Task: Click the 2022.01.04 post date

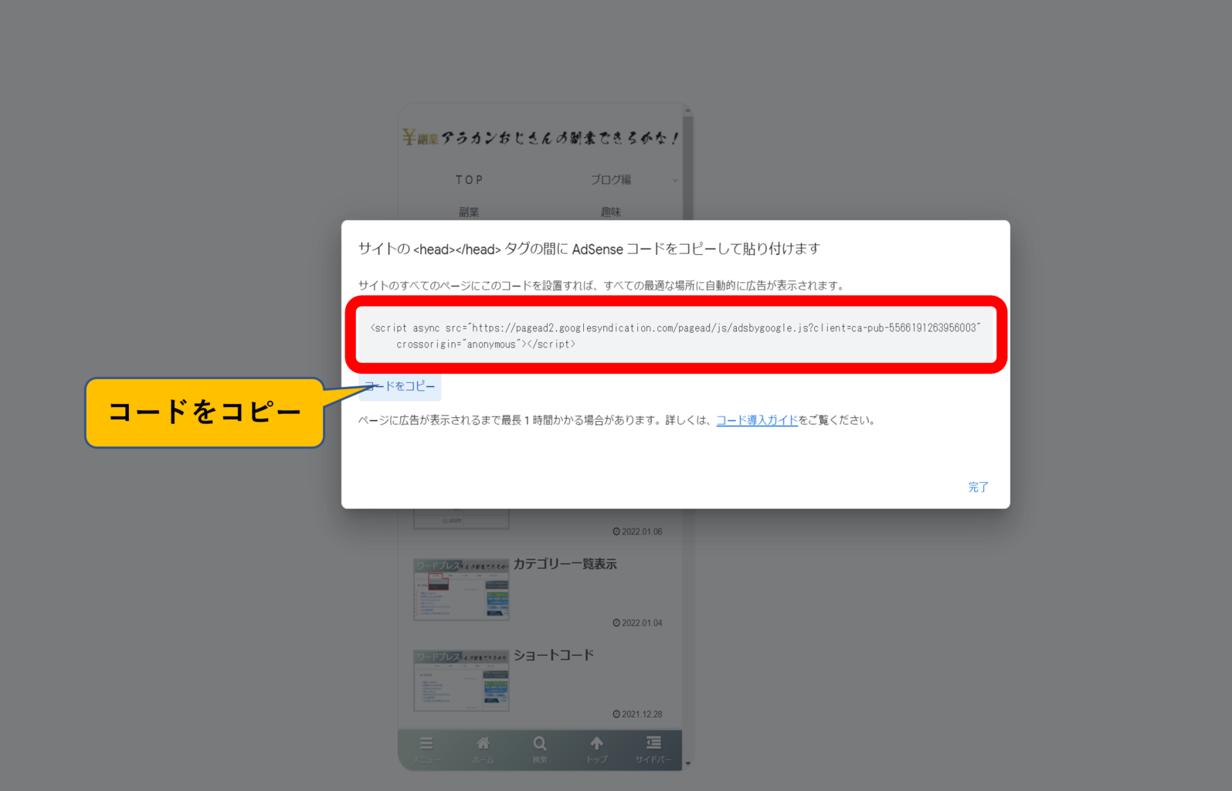Action: click(637, 623)
